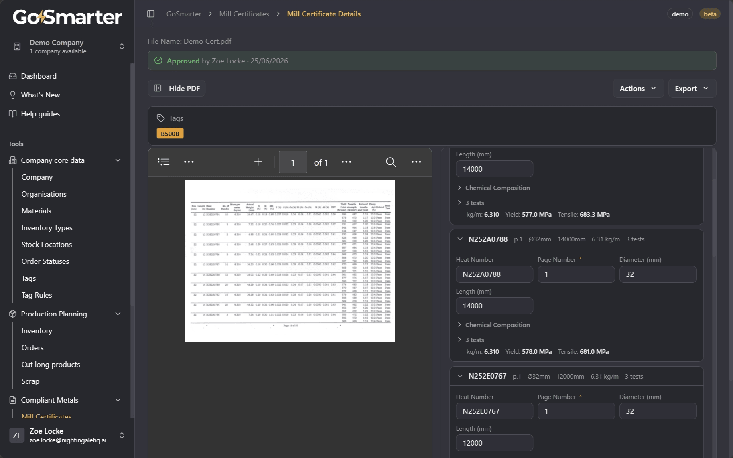
Task: Click the beta badge
Action: [x=710, y=14]
